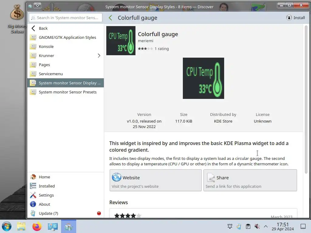Click the Reviews heading

coord(119,202)
